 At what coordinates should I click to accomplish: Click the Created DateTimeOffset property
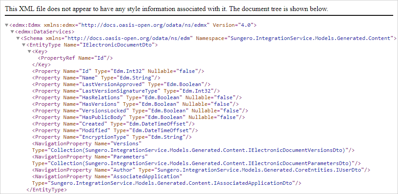(x=114, y=124)
